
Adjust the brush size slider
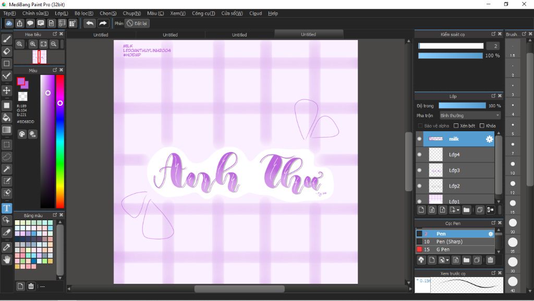click(x=451, y=46)
